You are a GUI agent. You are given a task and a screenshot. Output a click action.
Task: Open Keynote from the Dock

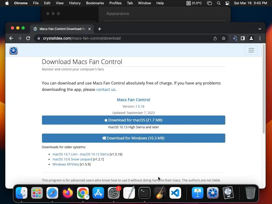(x=197, y=193)
